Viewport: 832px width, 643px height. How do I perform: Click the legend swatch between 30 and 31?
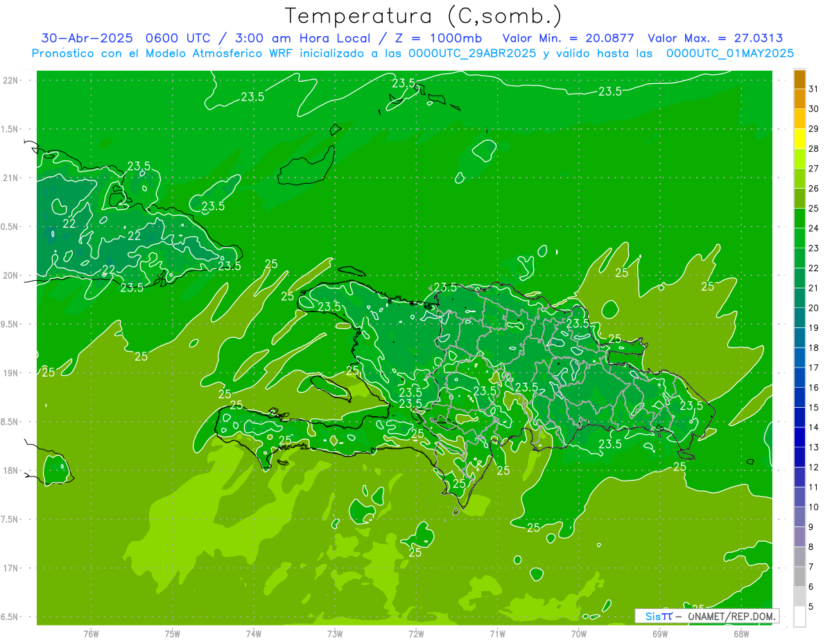800,99
